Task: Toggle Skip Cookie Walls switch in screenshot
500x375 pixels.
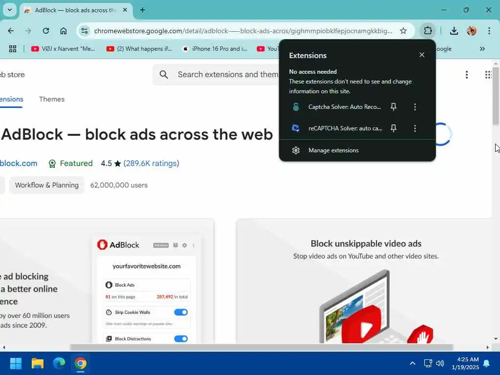Action: pyautogui.click(x=181, y=312)
